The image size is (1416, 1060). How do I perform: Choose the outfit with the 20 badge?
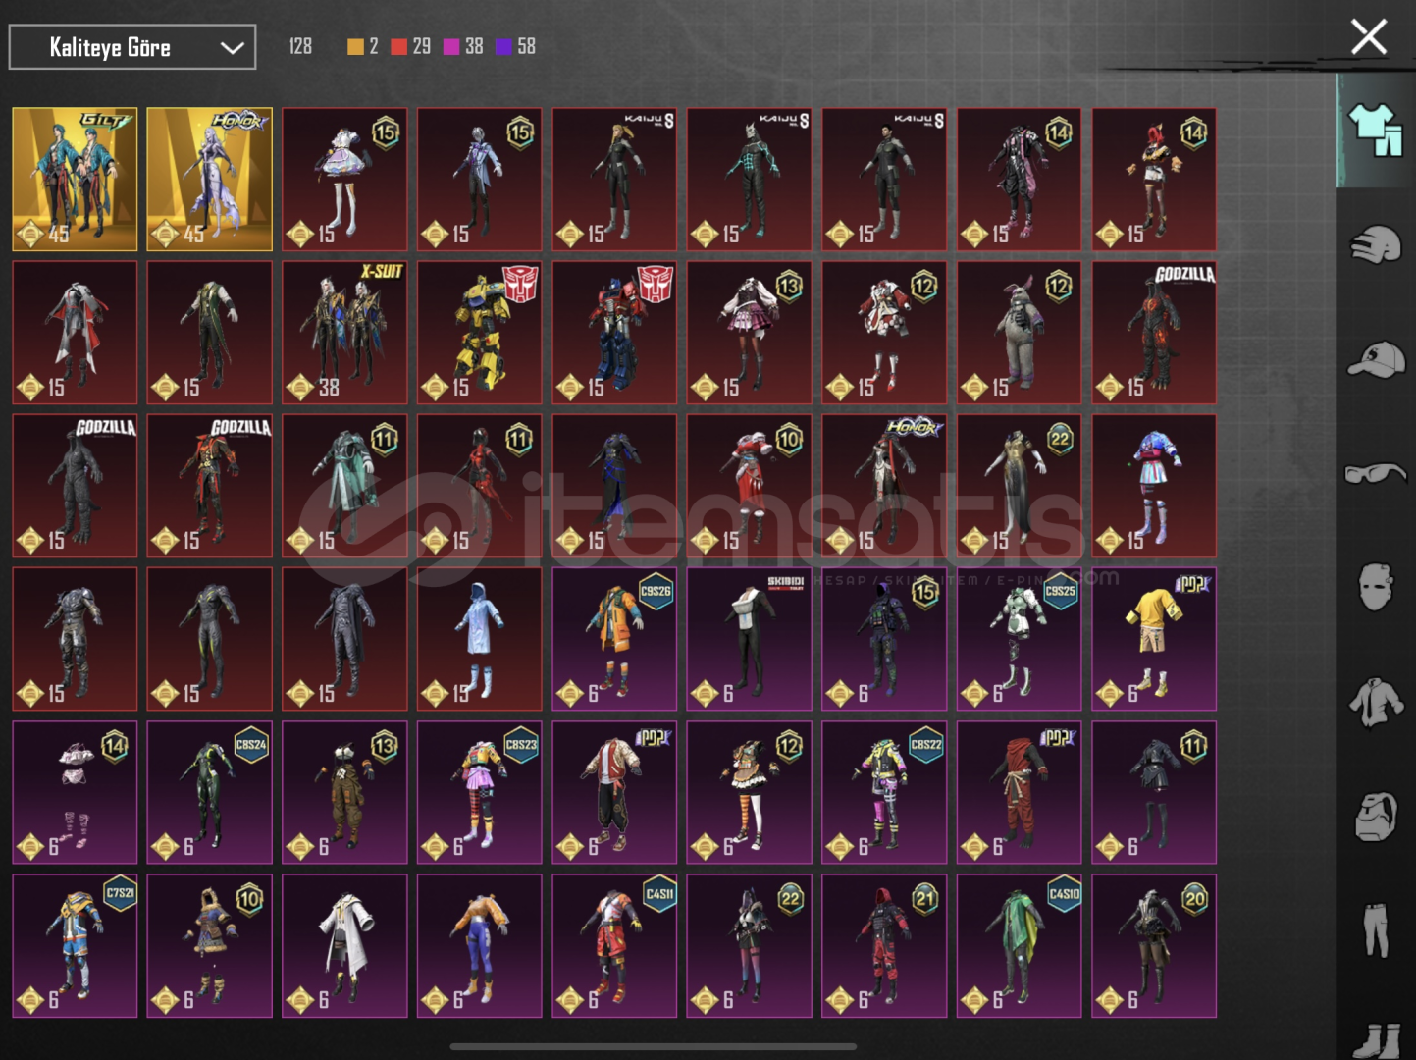tap(1154, 945)
